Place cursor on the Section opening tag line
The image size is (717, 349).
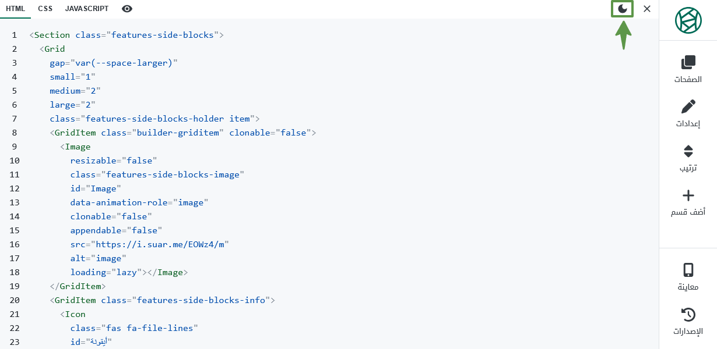[126, 35]
